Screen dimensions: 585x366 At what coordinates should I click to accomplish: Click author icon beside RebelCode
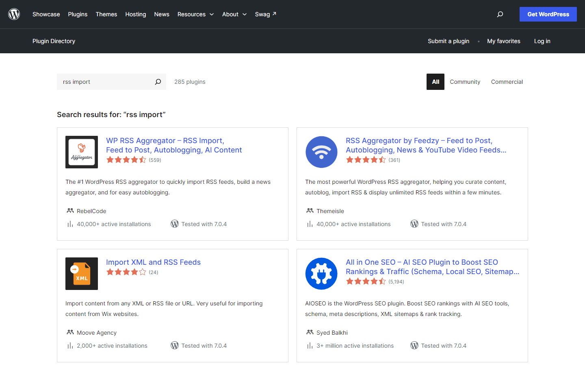point(70,211)
